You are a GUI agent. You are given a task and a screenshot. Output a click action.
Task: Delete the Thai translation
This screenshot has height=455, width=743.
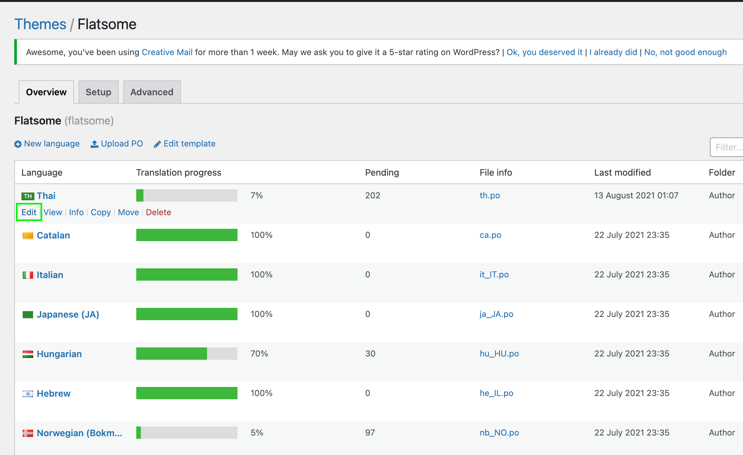click(x=158, y=212)
